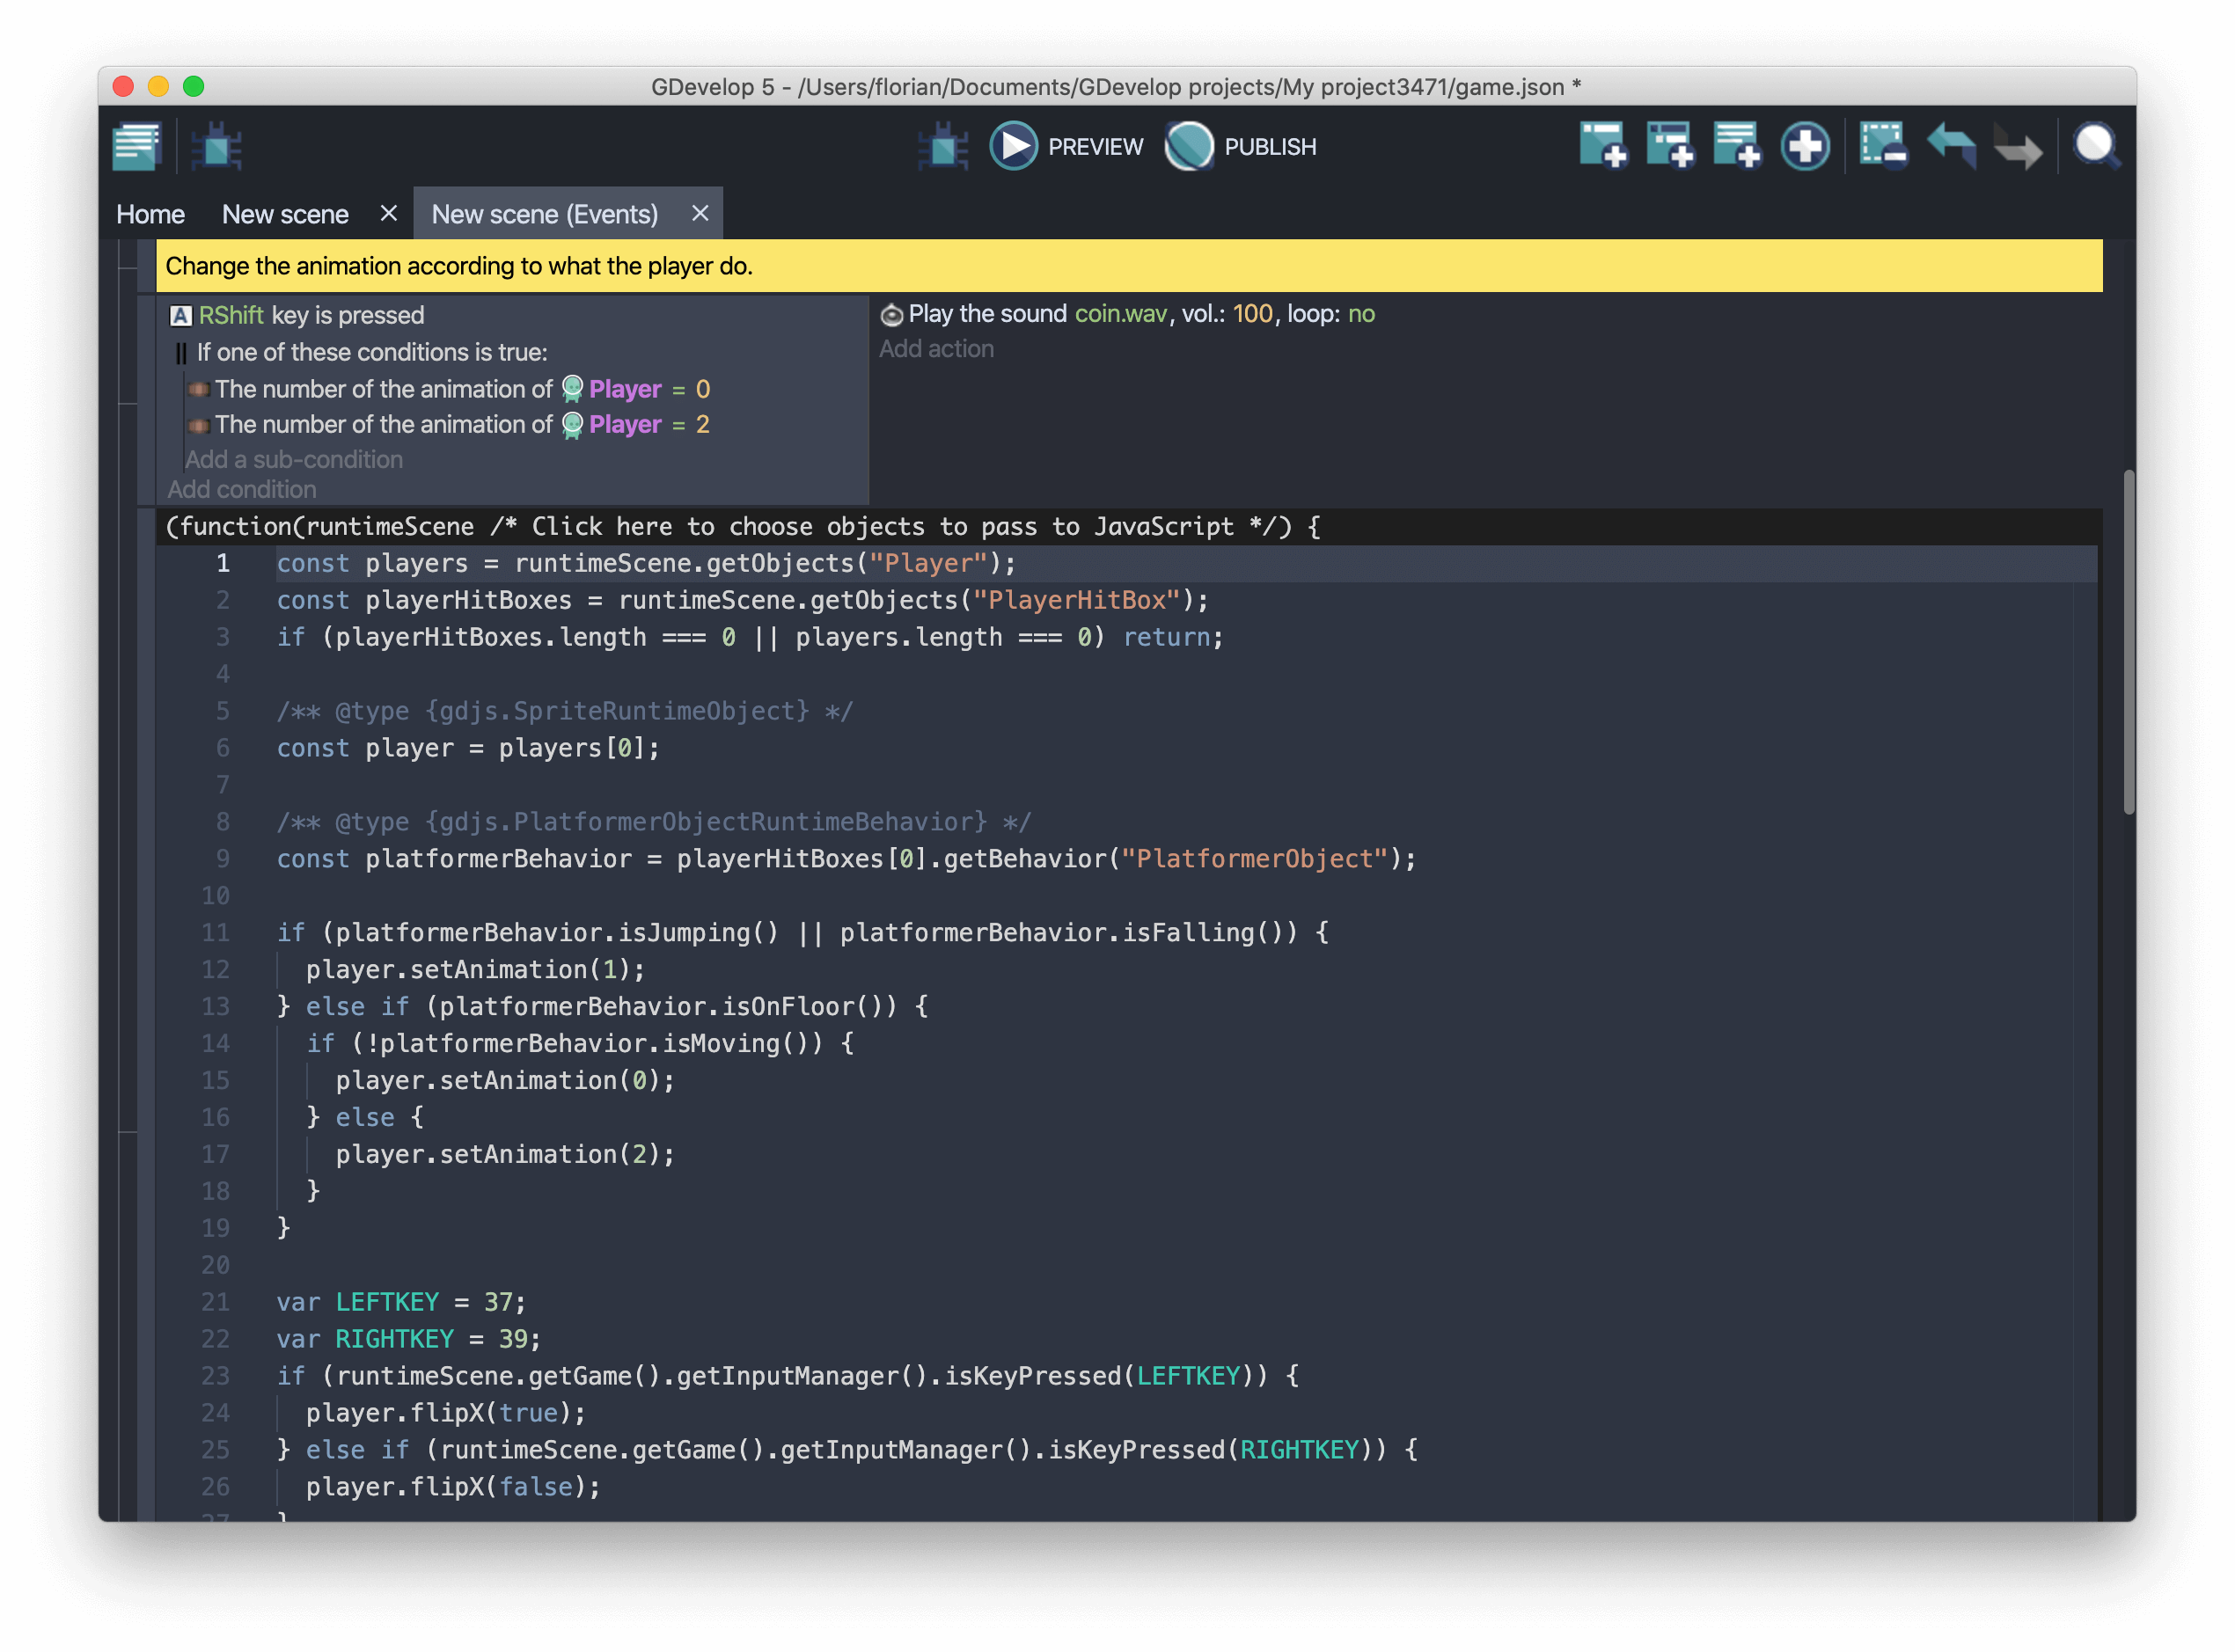The image size is (2235, 1652).
Task: Start a game Preview
Action: (1065, 145)
